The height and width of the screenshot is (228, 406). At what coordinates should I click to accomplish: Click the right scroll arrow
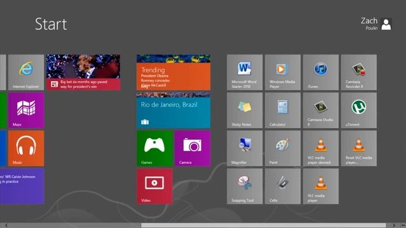(394, 225)
